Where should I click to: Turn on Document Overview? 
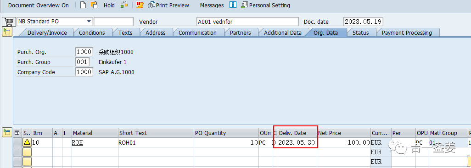point(39,5)
